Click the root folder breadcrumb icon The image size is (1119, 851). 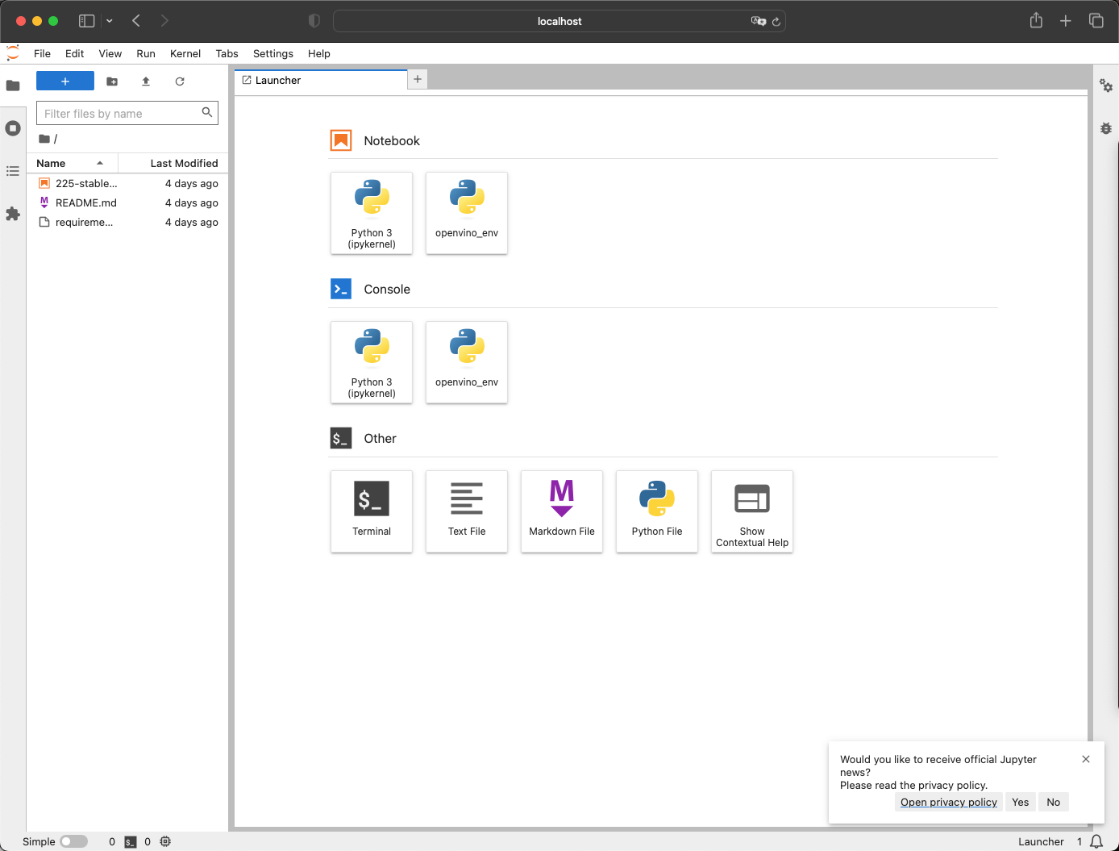click(44, 139)
